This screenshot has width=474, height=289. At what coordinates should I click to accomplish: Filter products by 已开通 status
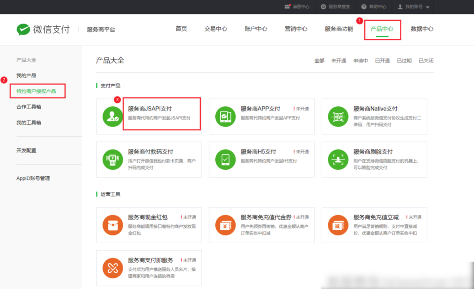click(382, 61)
